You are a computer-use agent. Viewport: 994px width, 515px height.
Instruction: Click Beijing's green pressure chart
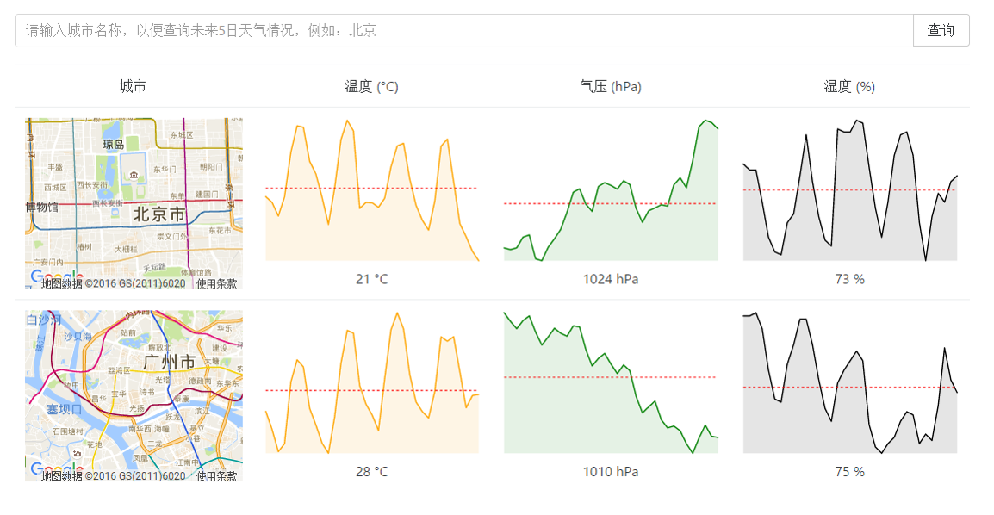click(x=611, y=190)
